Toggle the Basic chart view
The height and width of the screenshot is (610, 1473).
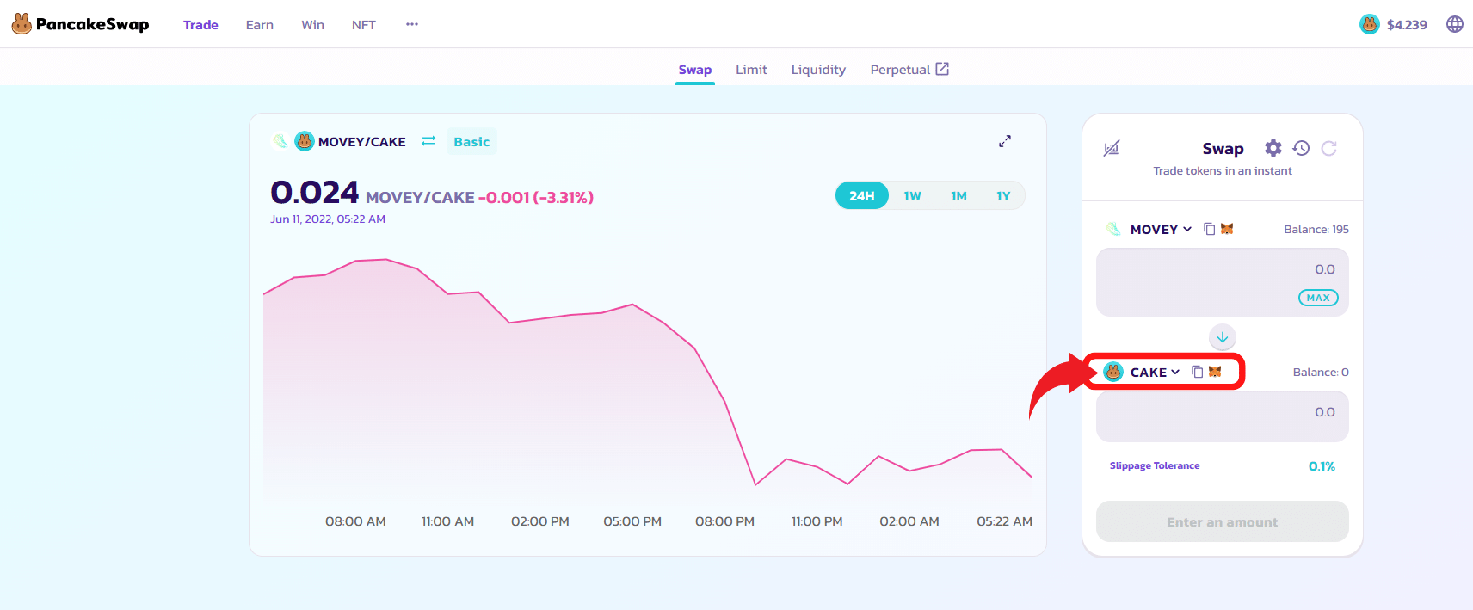pos(471,142)
